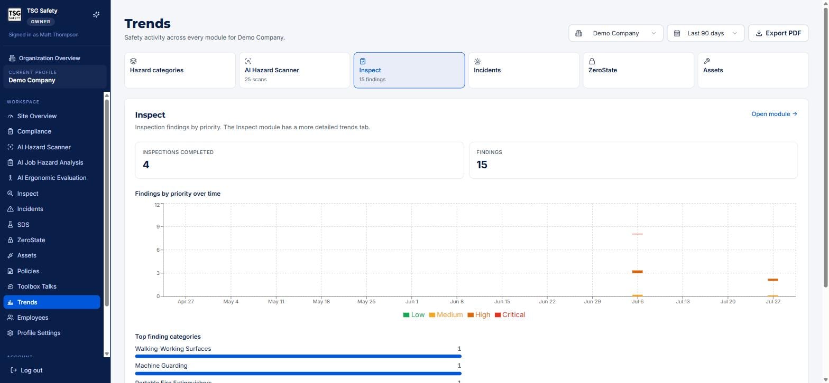
Task: Click the SDS flask icon
Action: 10,225
